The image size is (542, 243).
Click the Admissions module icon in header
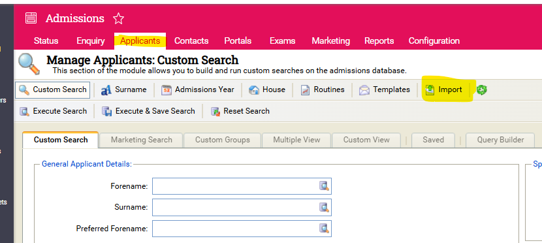click(x=31, y=18)
